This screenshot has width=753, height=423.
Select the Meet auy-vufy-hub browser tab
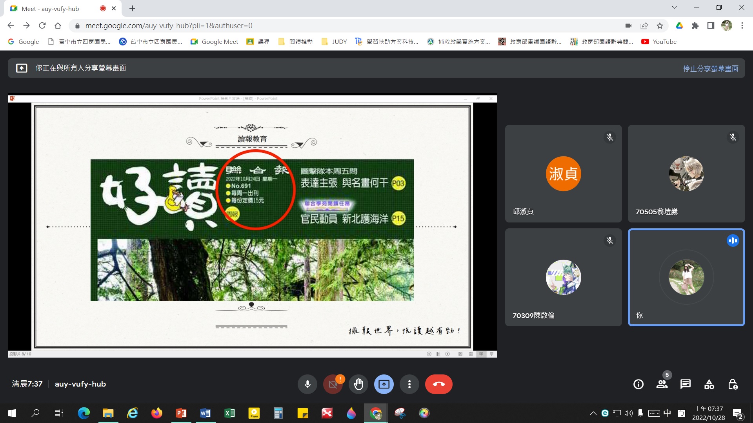pyautogui.click(x=51, y=9)
